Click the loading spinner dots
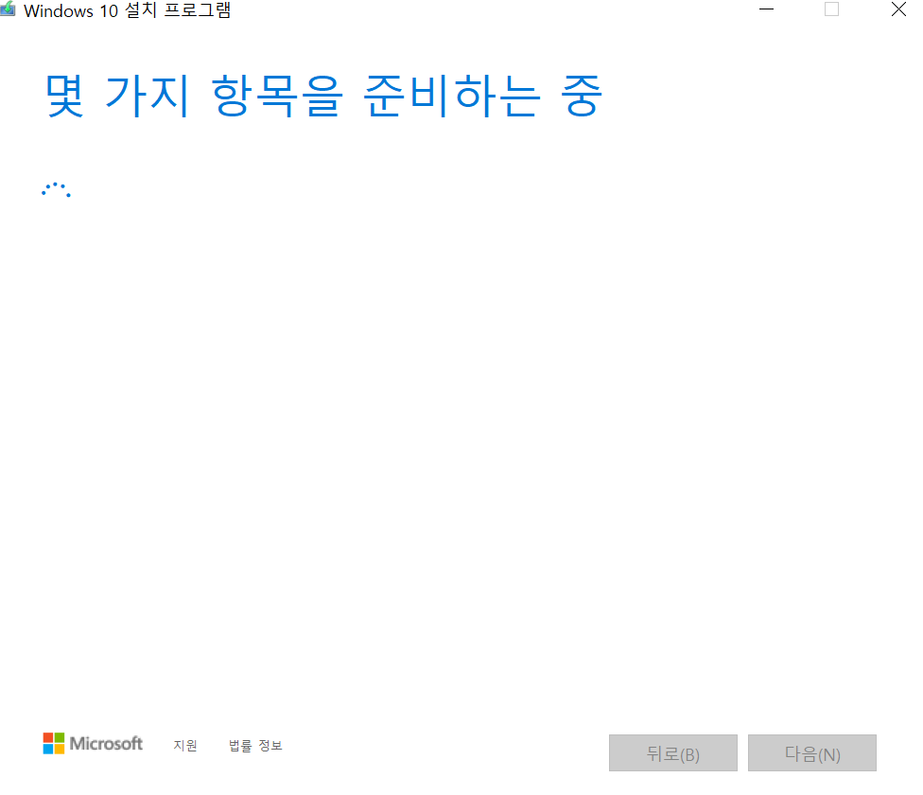 click(56, 189)
